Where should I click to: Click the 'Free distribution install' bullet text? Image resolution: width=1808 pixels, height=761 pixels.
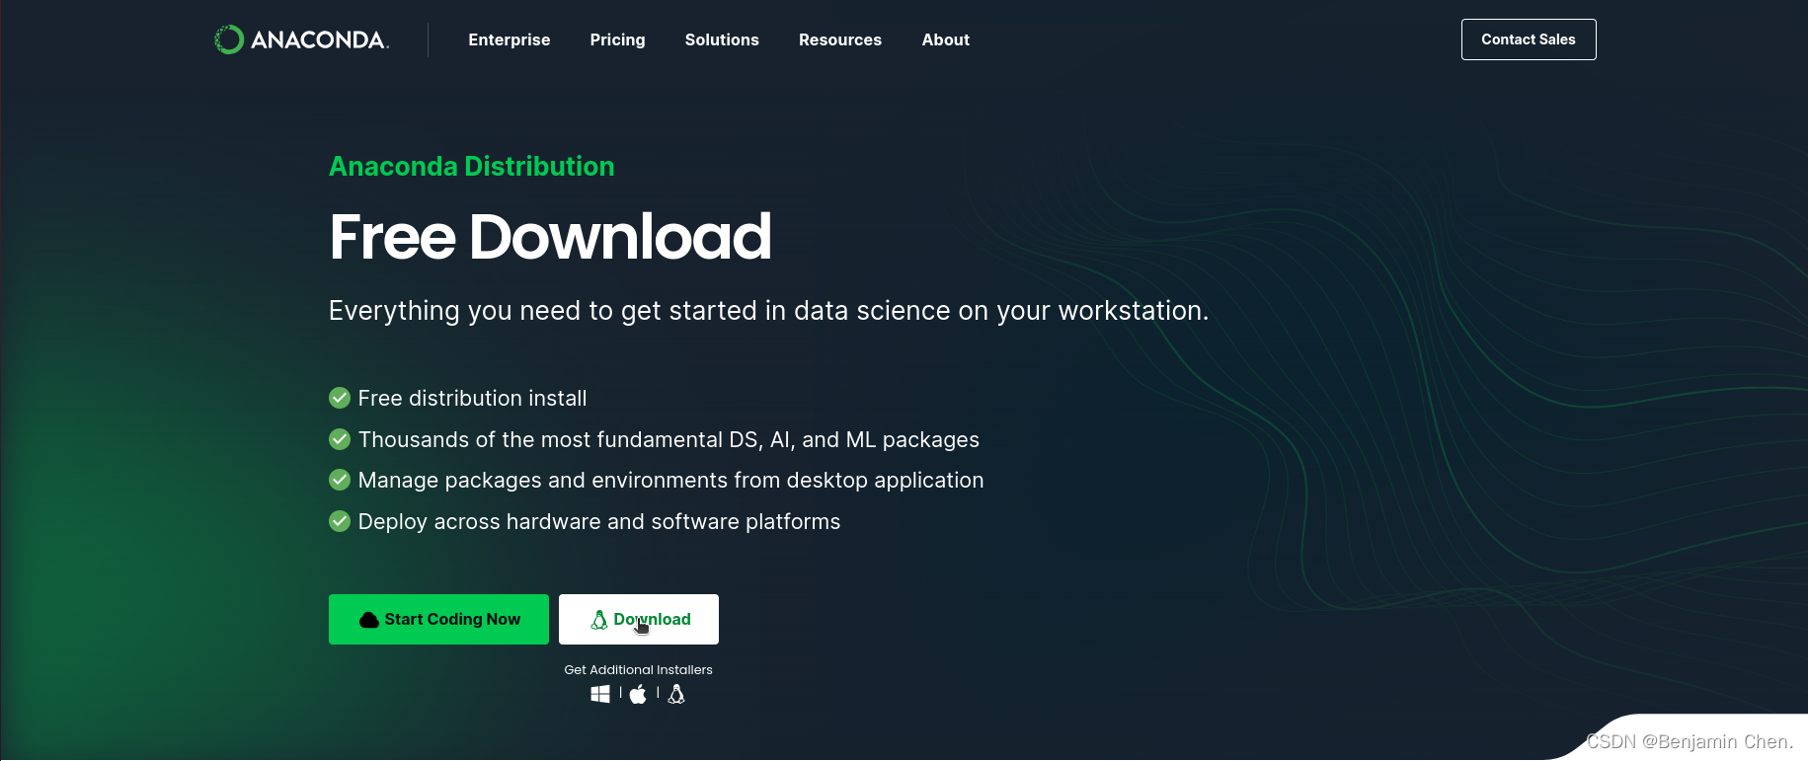point(472,398)
